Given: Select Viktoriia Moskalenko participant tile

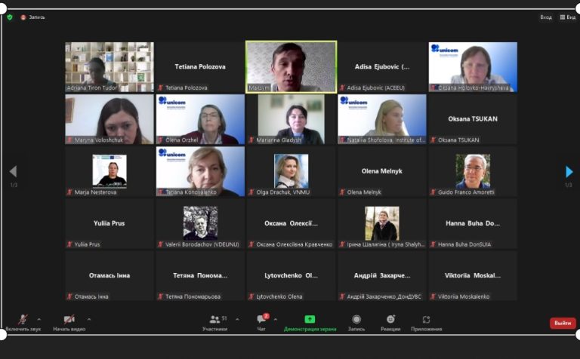Looking at the screenshot, I should pos(473,275).
